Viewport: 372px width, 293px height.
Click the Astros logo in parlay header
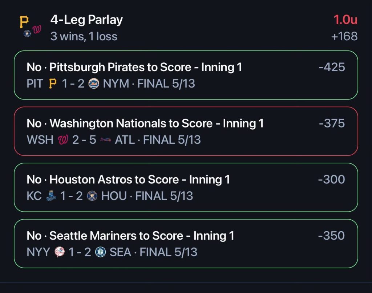point(27,34)
